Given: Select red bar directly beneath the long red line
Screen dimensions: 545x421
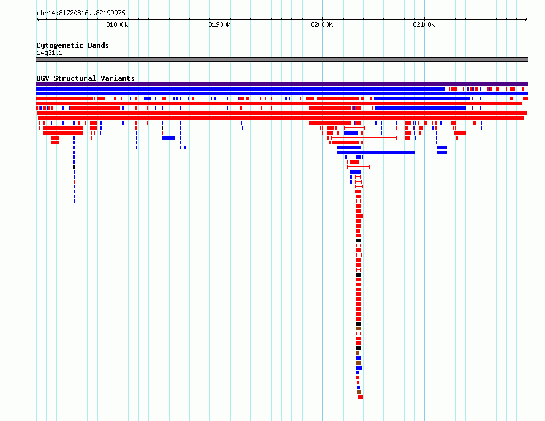Looking at the screenshot, I should click(345, 143).
